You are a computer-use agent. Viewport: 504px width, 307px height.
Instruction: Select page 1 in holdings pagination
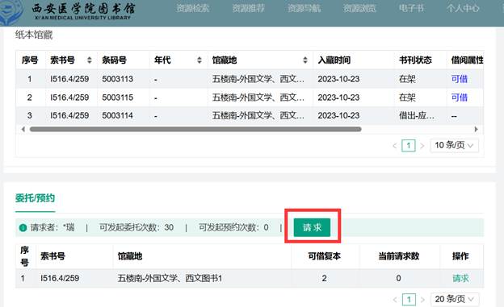(409, 146)
